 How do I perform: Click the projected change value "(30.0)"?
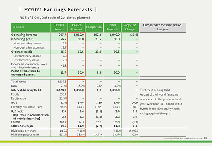coord(134,35)
